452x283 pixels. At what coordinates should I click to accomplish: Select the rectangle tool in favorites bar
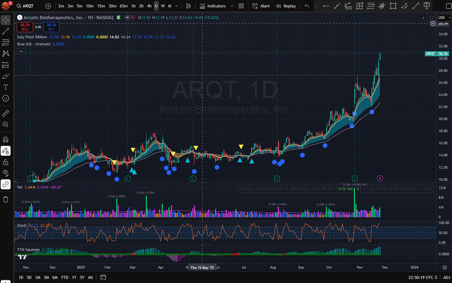pyautogui.click(x=393, y=6)
